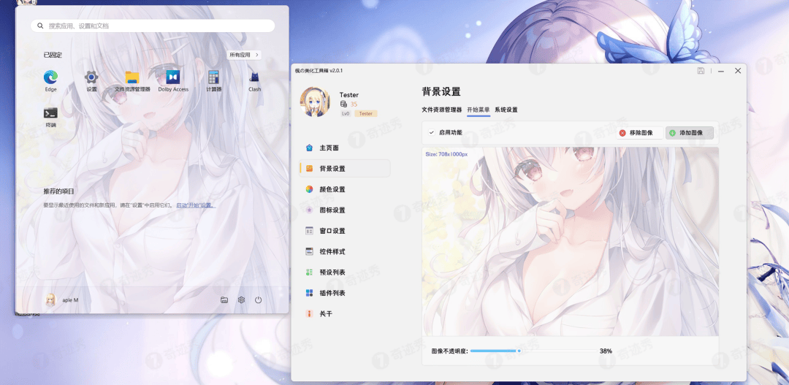Image resolution: width=789 pixels, height=385 pixels.
Task: Click the 38% opacity value
Action: click(x=606, y=351)
